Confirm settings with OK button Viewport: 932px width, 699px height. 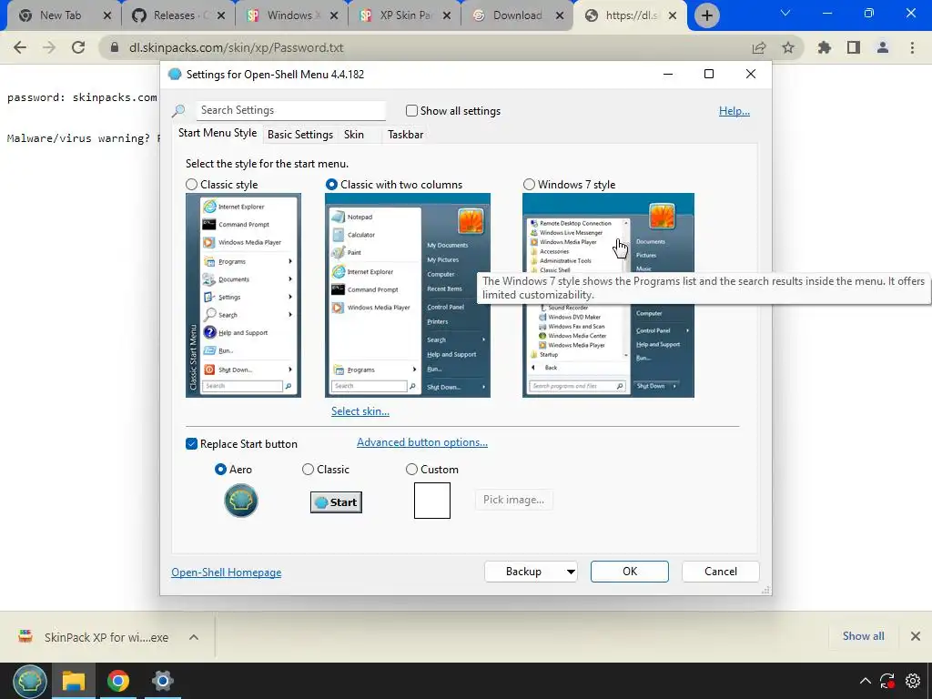(x=630, y=572)
